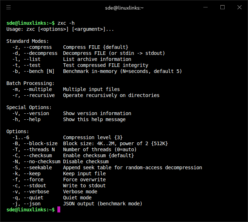
Task: Click the --compress option text
Action: 38,47
